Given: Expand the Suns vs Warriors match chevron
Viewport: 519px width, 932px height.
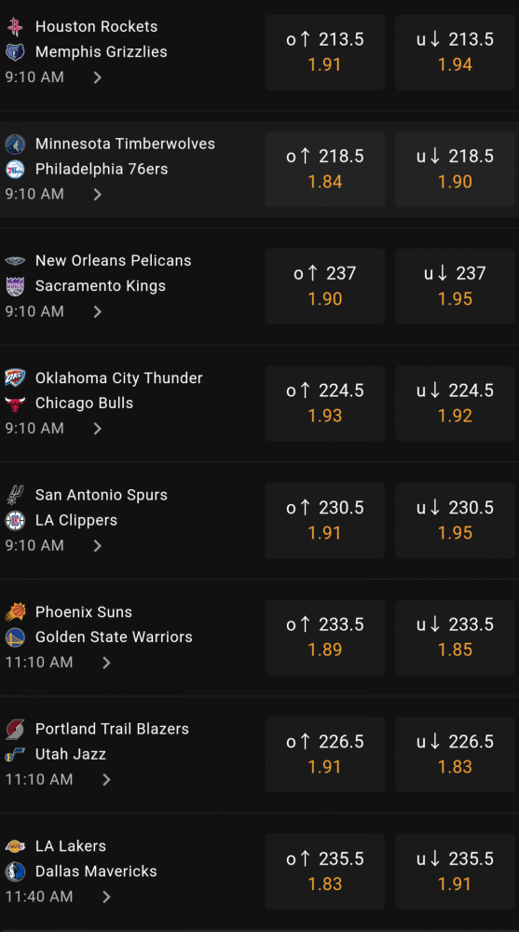Looking at the screenshot, I should point(106,663).
